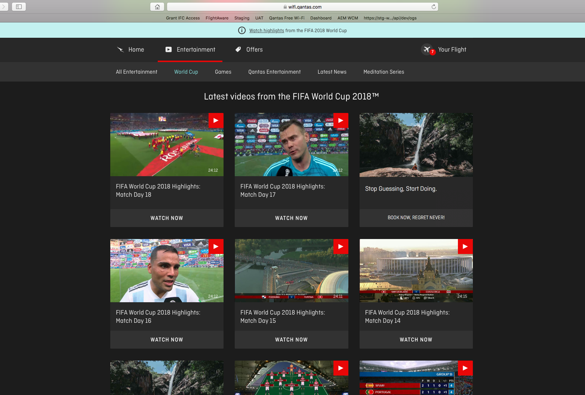Open the Dashboard bookmark
The width and height of the screenshot is (585, 395).
pyautogui.click(x=321, y=18)
